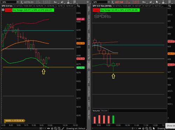Open the Times And Sales sidebar tab
Screen dimensions: 175x130
point(89,22)
